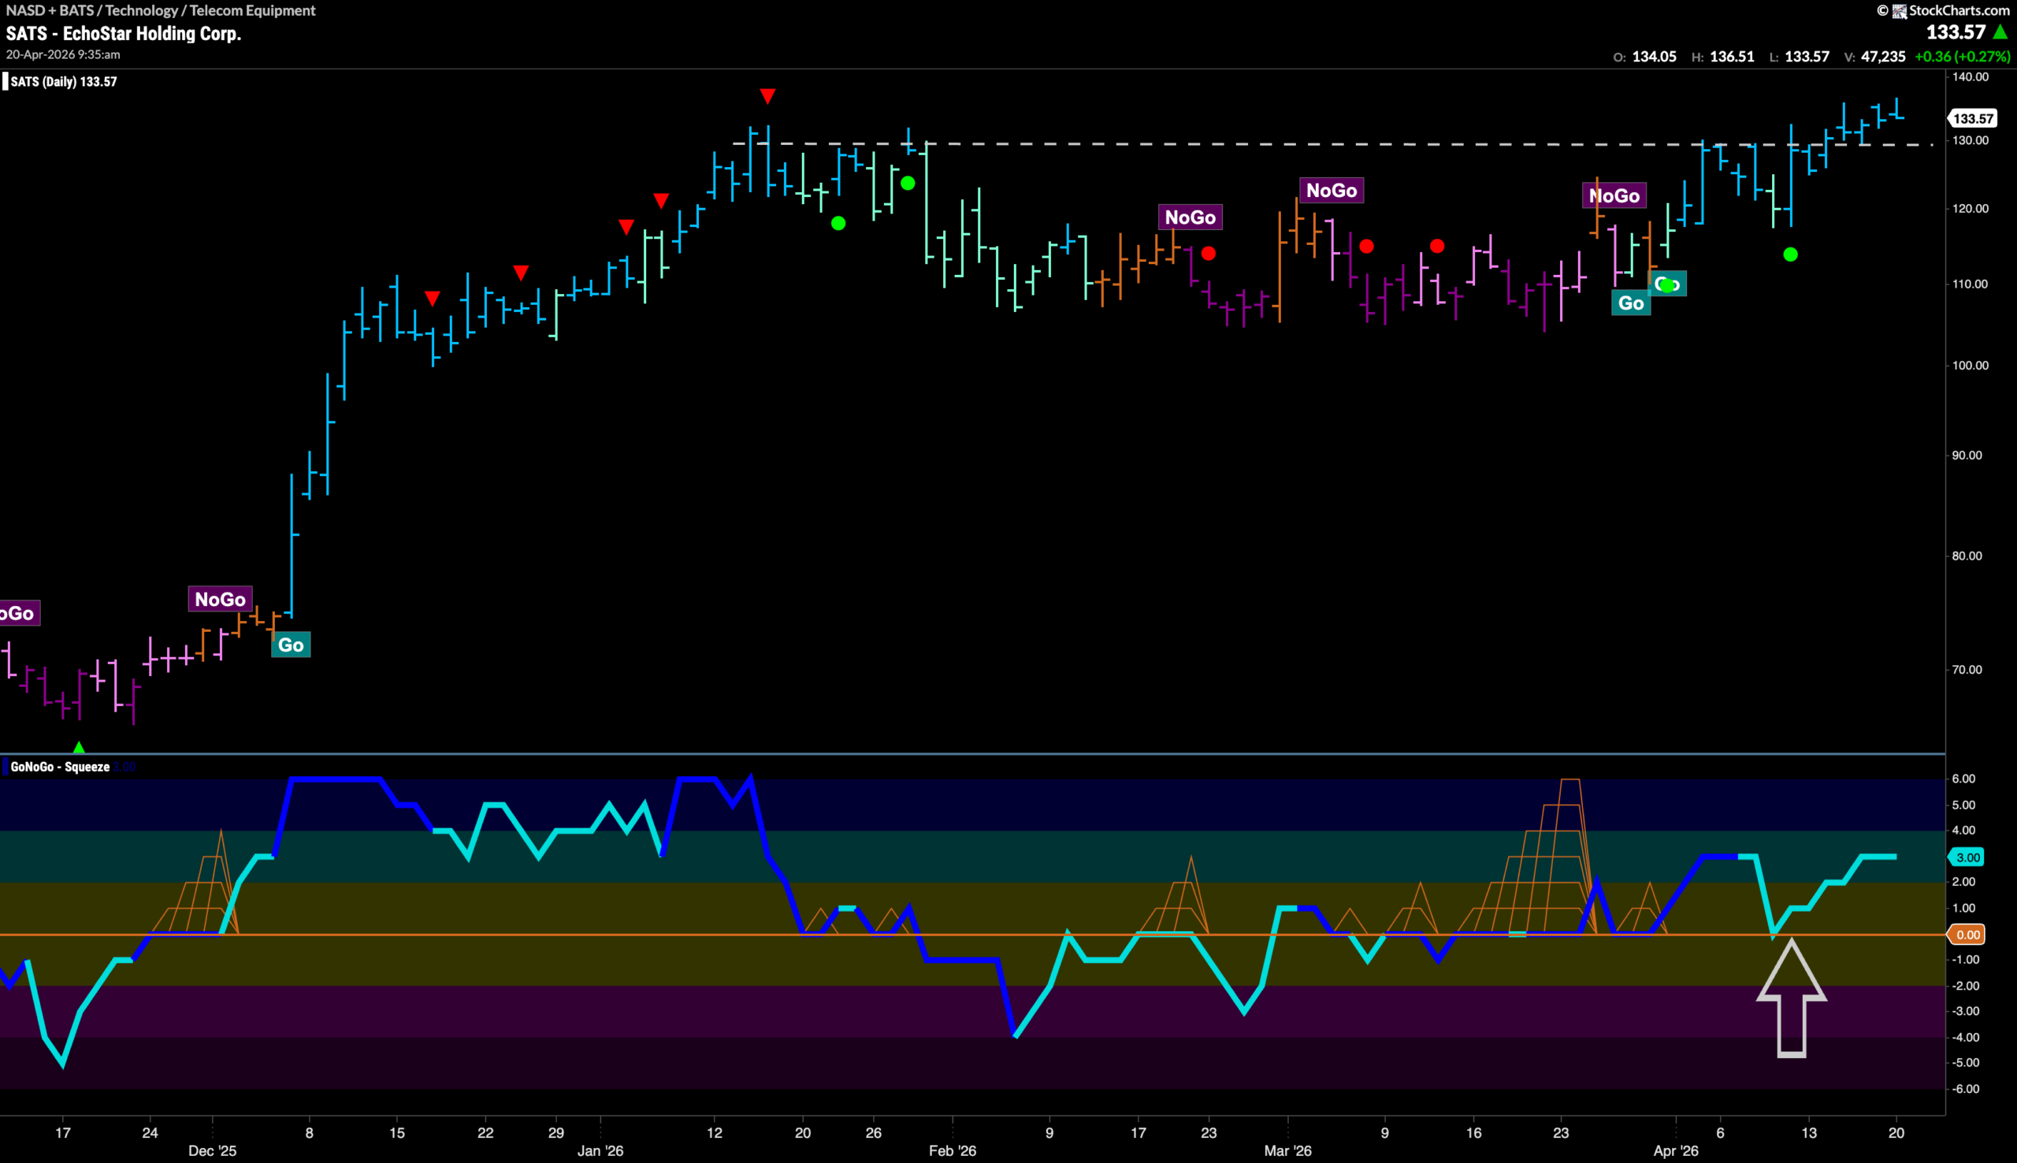
Task: Select the SATS (Daily) 133.57 legend
Action: click(64, 81)
